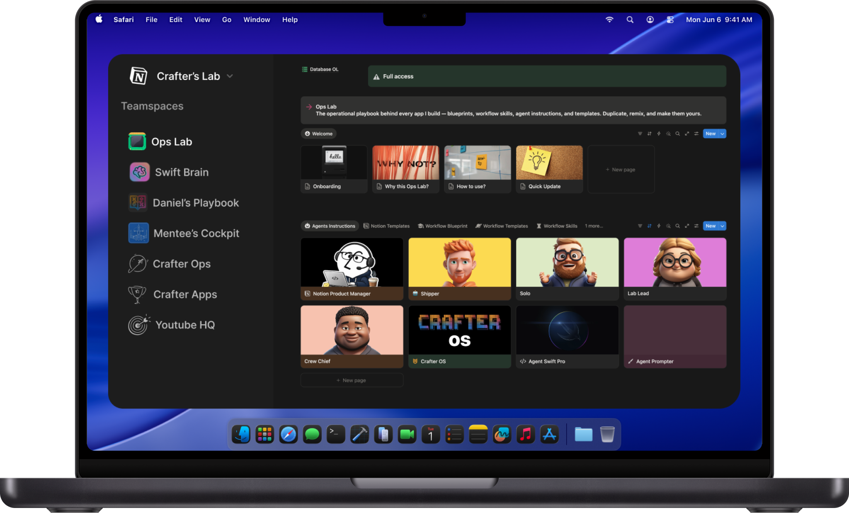
Task: Expand the Crafter's Lab workspace switcher
Action: click(x=230, y=76)
